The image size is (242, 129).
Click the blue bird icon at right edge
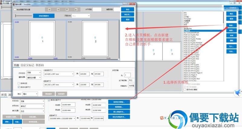(x=238, y=93)
